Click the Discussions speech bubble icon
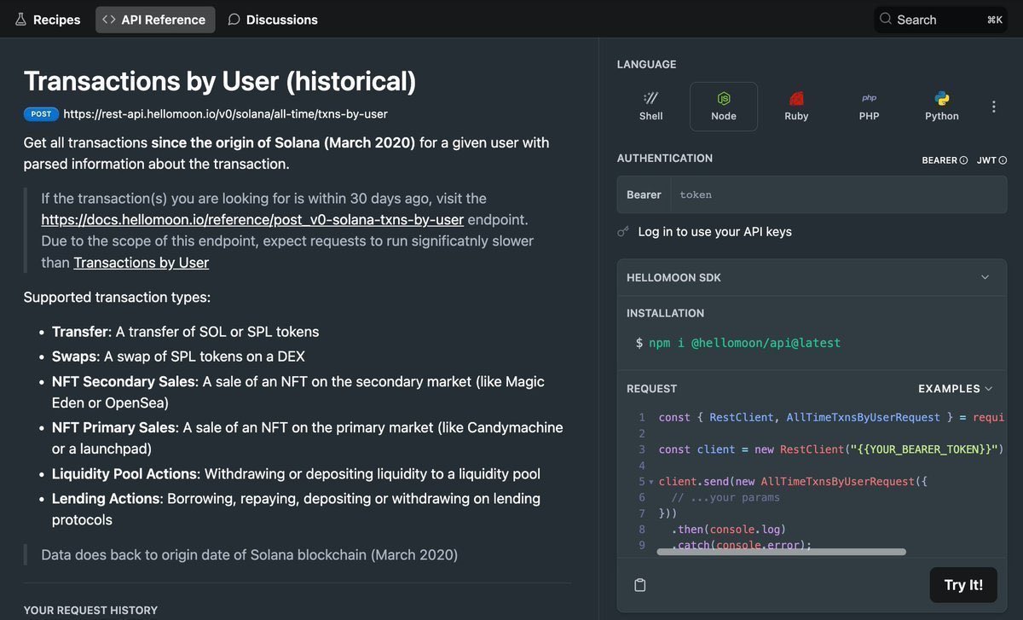The width and height of the screenshot is (1023, 620). (x=234, y=20)
